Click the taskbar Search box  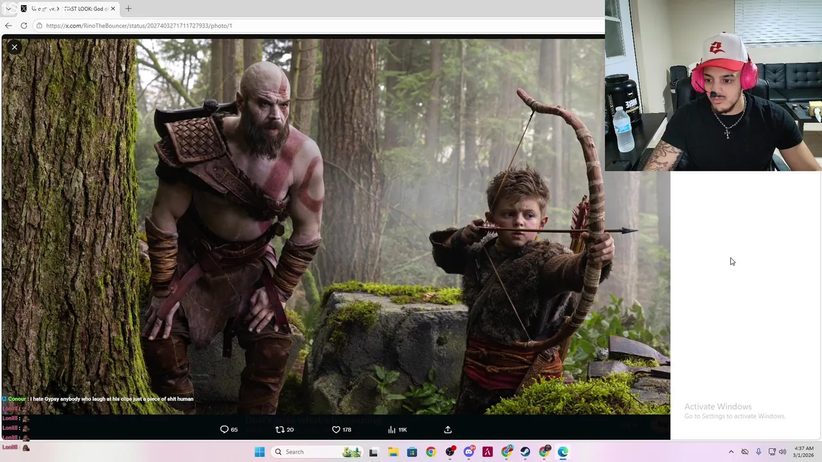317,452
